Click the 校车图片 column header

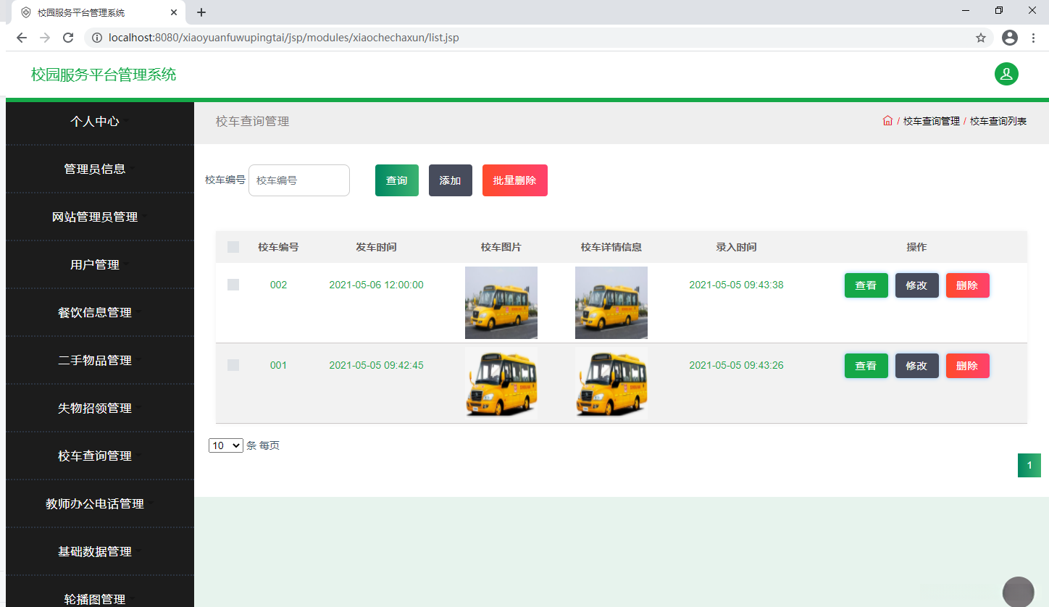coord(501,247)
